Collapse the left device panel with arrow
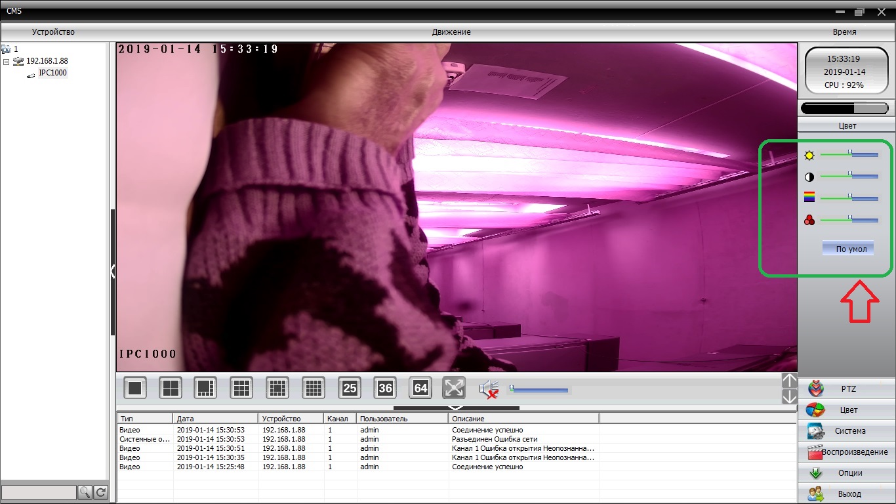Screen dimensions: 896x504 (113, 271)
